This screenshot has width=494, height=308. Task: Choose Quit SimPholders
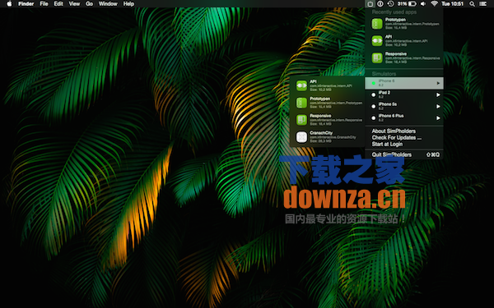392,154
